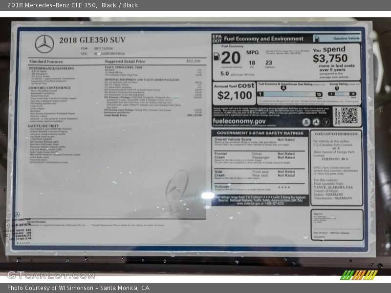Click the "Standard Features" heading

click(46, 62)
